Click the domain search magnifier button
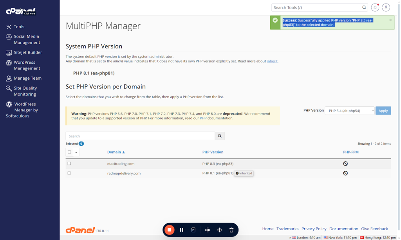 pyautogui.click(x=220, y=136)
